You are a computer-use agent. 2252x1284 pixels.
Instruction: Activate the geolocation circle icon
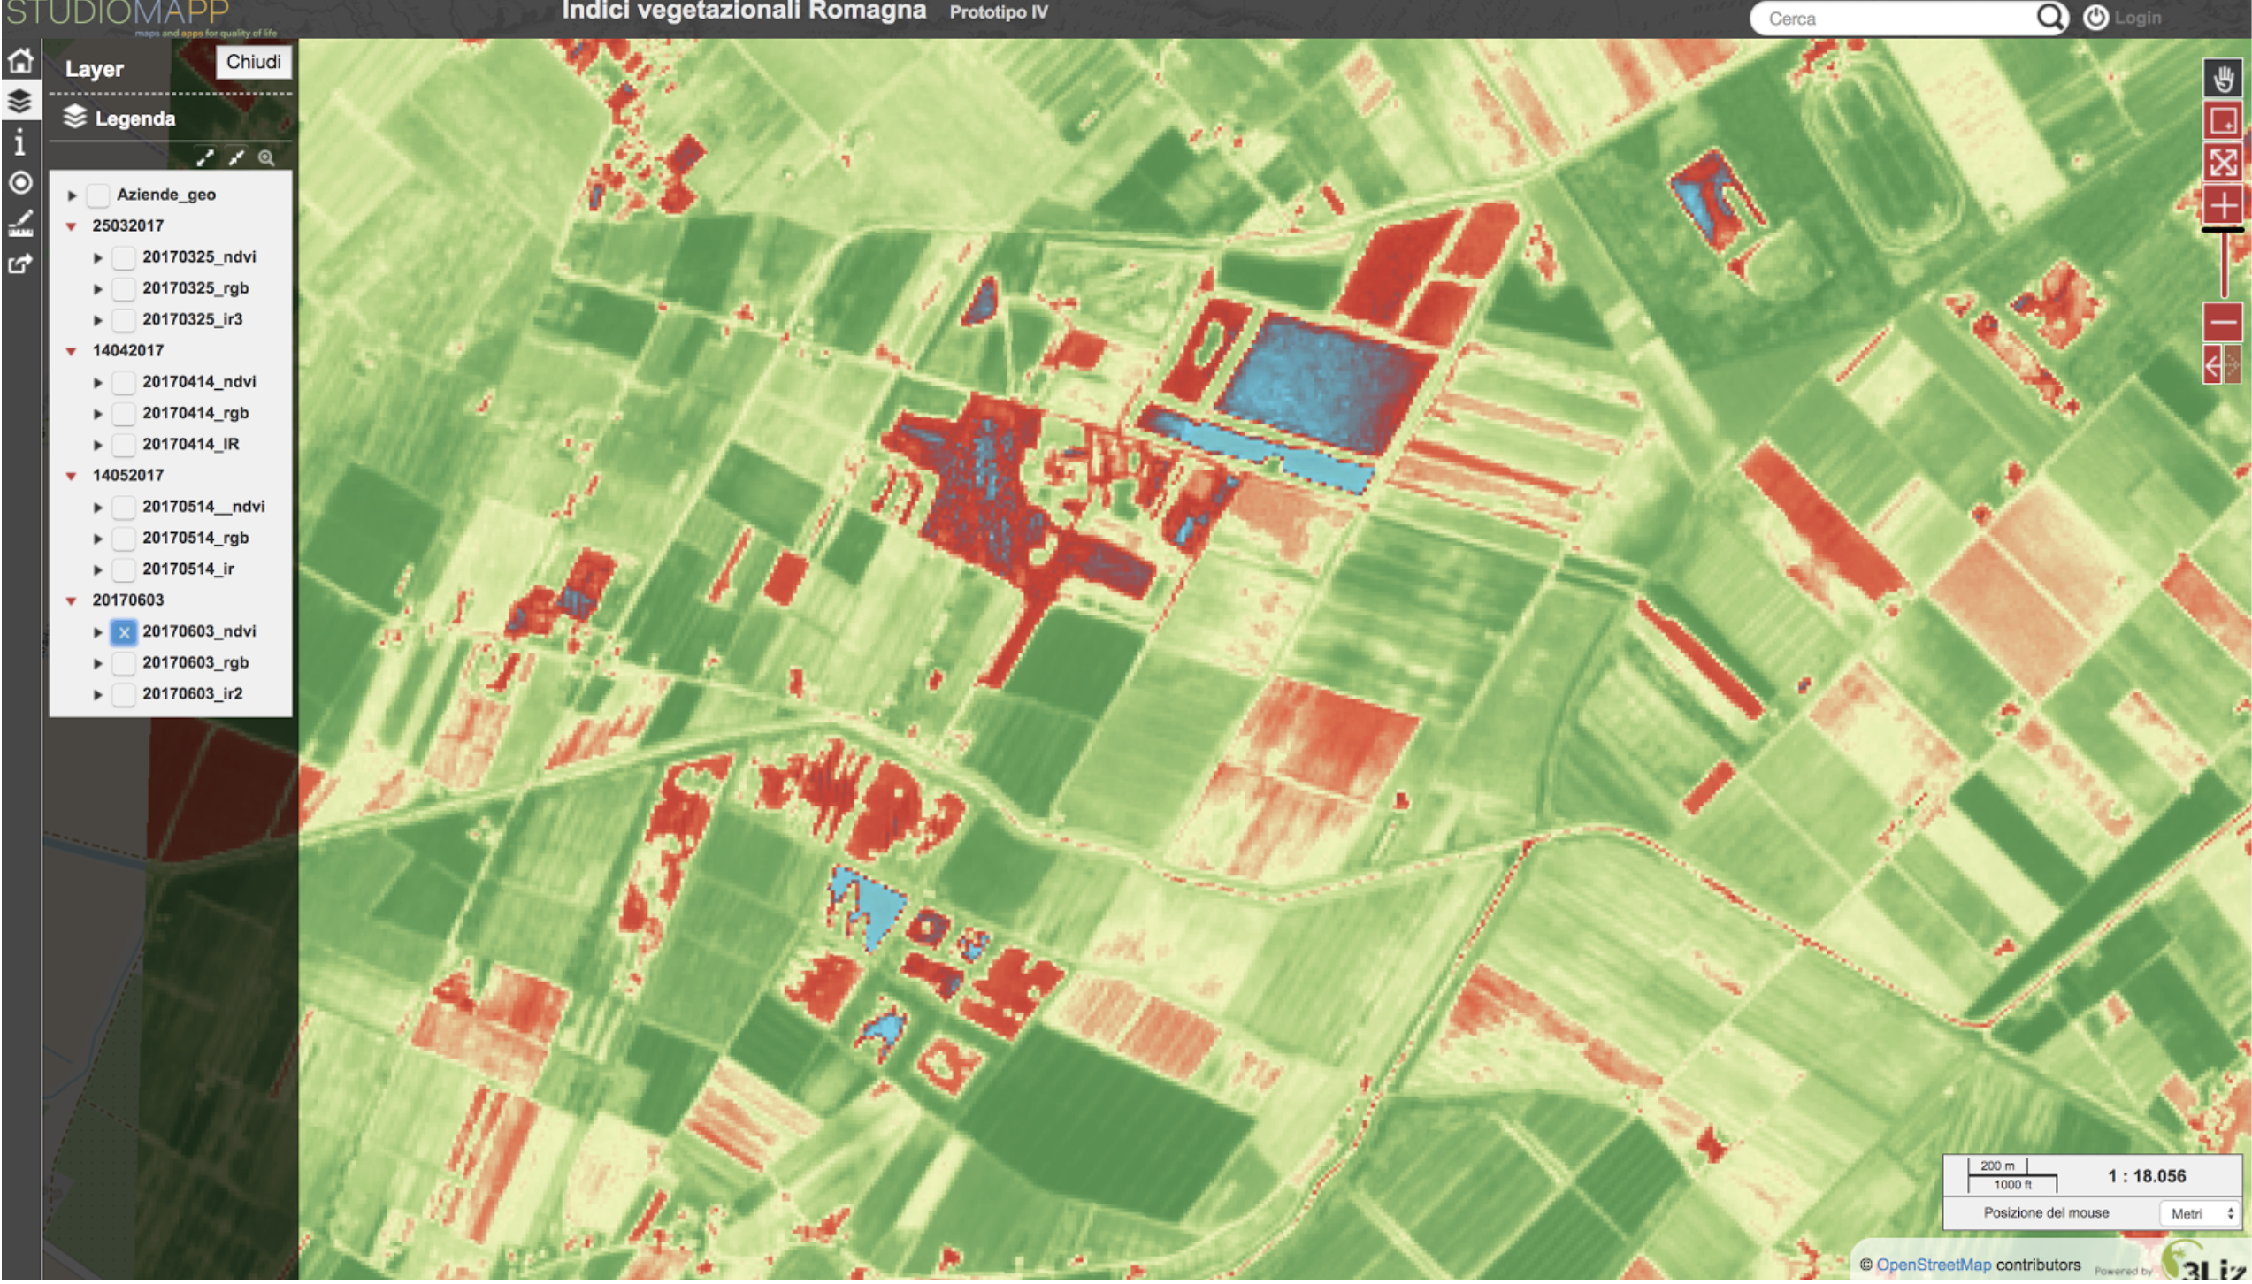(20, 183)
